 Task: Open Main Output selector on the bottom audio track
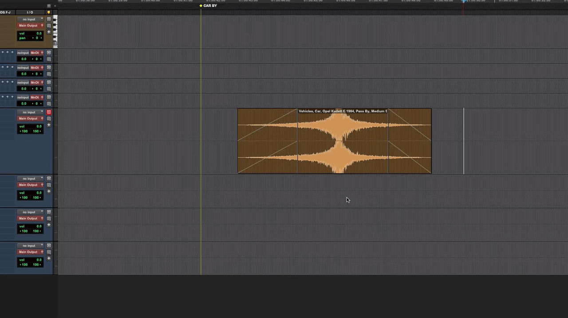(28, 252)
